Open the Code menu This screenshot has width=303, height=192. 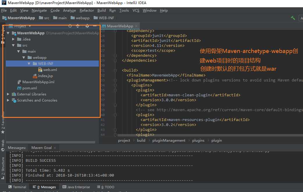55,10
